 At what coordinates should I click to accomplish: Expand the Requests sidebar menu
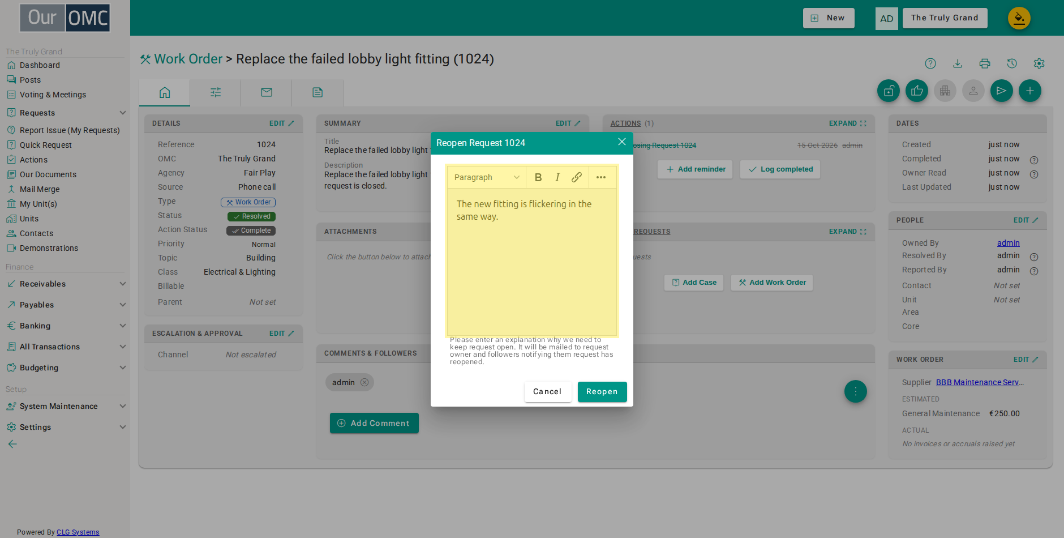coord(66,113)
